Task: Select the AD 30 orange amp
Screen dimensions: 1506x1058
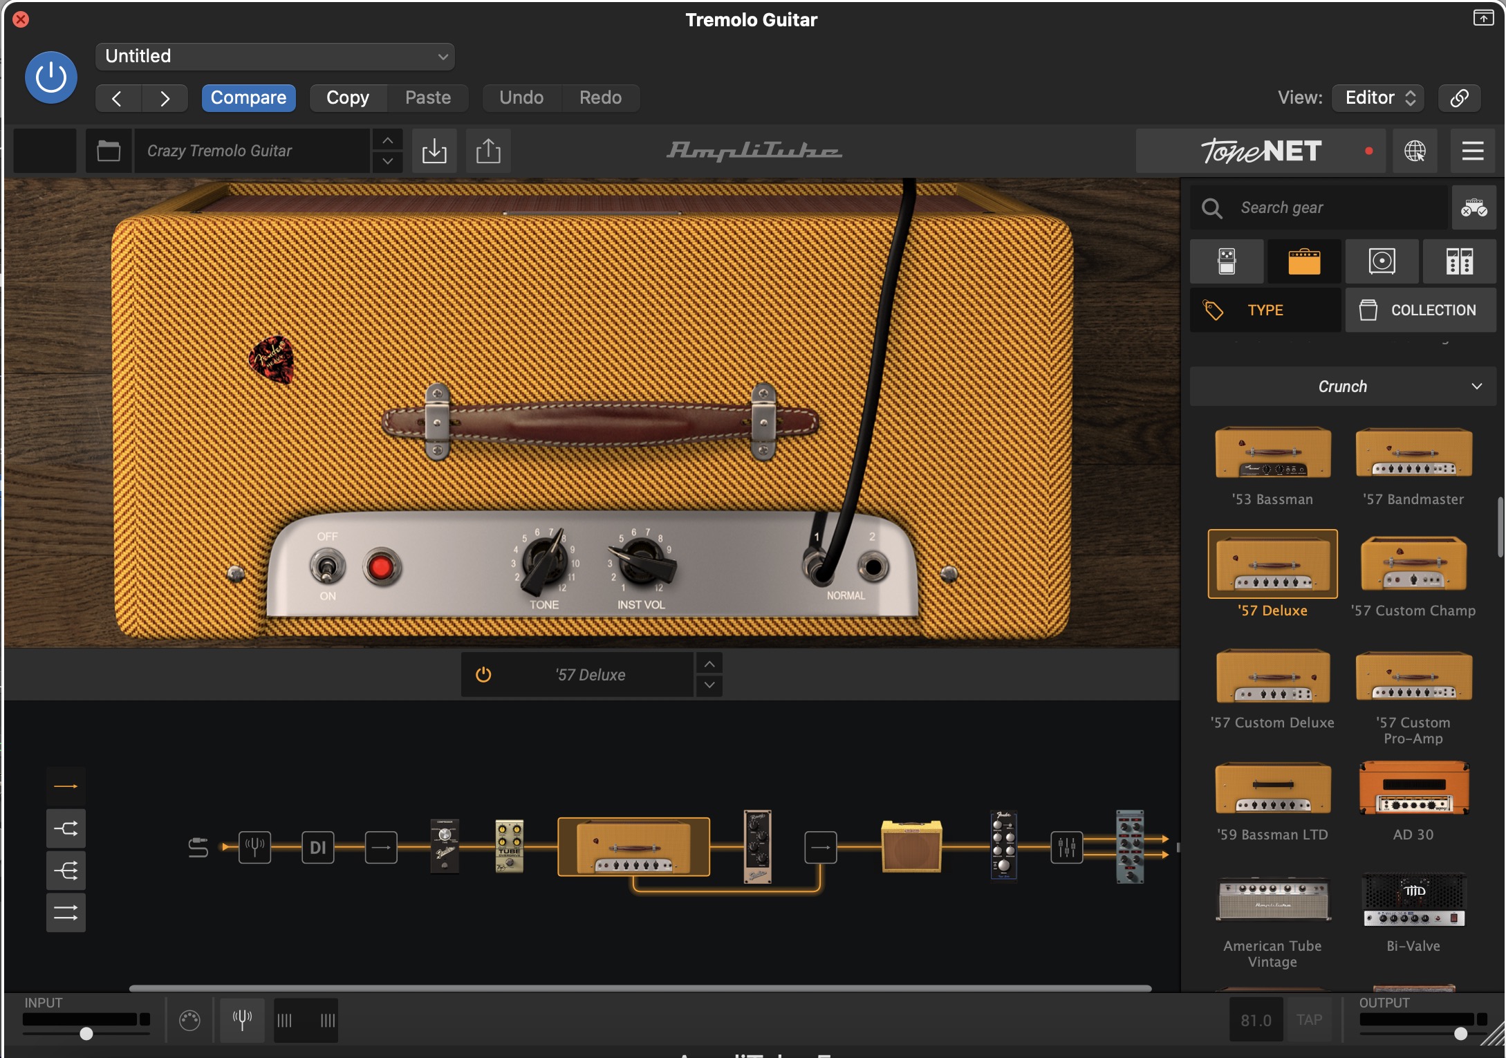Action: pyautogui.click(x=1413, y=788)
